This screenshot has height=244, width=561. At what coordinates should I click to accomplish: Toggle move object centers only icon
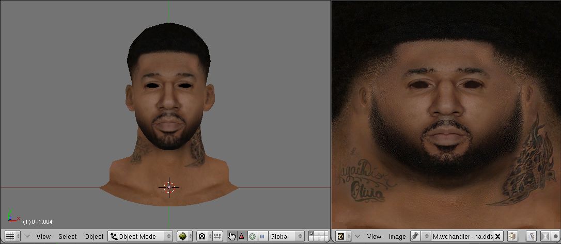pyautogui.click(x=217, y=236)
